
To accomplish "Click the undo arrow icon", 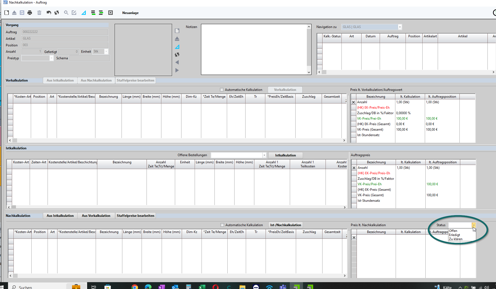I will (x=49, y=13).
